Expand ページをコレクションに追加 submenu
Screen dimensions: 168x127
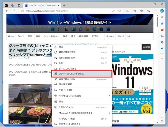pos(82,96)
